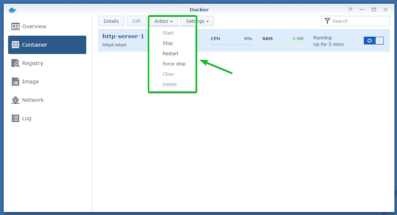Pick Delete from the Action menu
397x215 pixels.
click(170, 84)
